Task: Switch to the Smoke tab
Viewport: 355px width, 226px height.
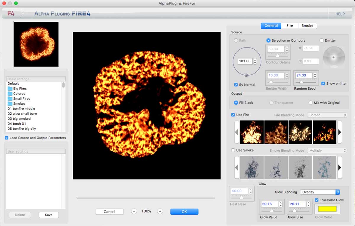Action: (x=307, y=26)
